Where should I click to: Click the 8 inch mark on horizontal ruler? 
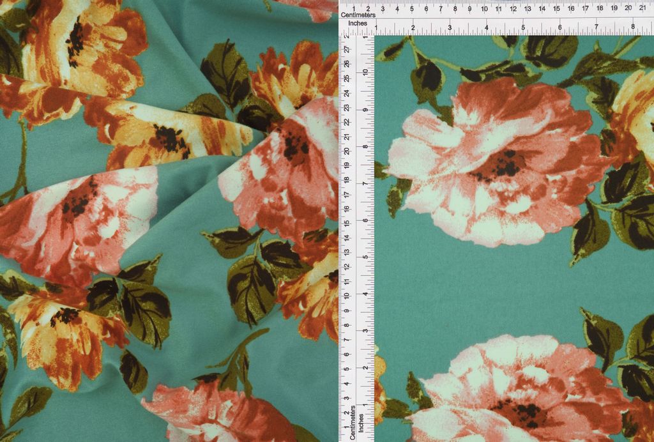(x=633, y=27)
